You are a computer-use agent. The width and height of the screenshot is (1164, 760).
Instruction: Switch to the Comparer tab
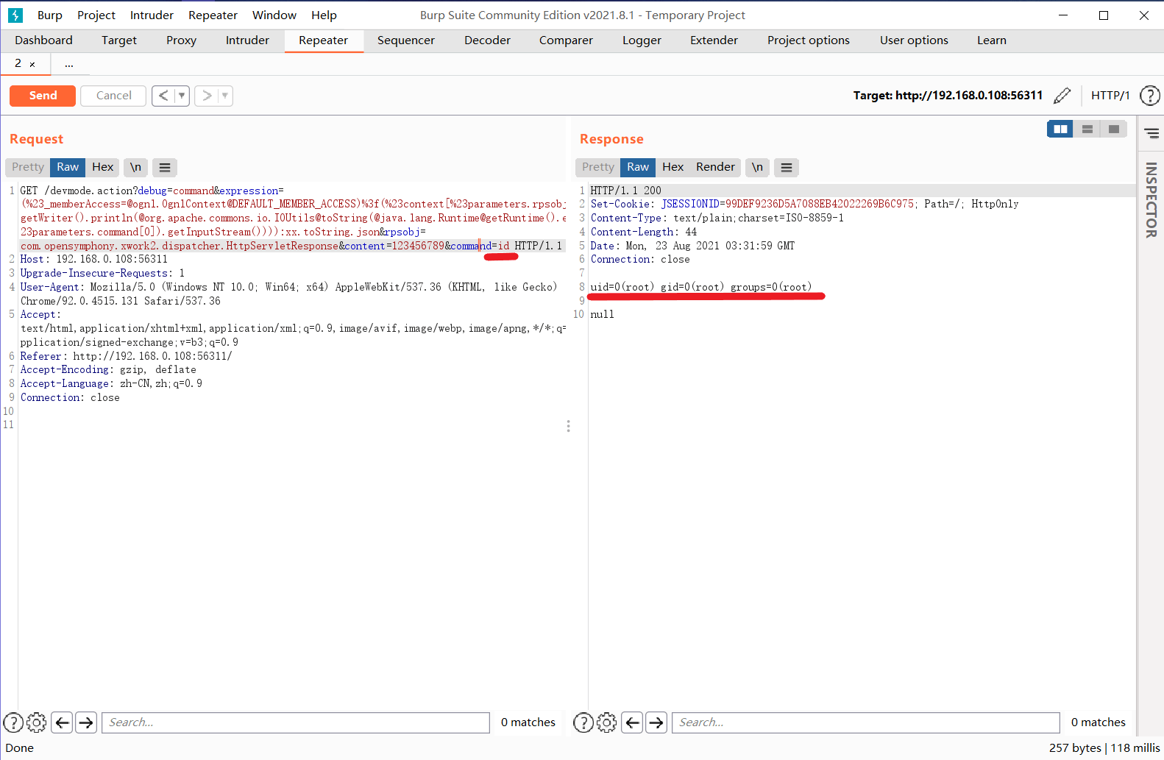click(x=566, y=40)
